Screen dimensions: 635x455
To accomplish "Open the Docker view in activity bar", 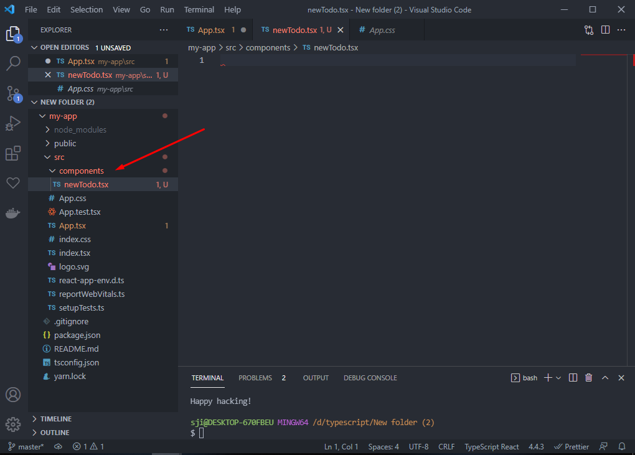I will (13, 213).
